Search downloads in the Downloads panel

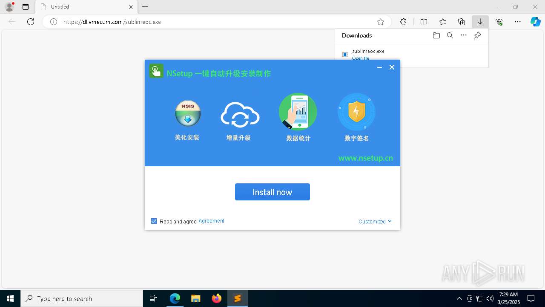[450, 35]
